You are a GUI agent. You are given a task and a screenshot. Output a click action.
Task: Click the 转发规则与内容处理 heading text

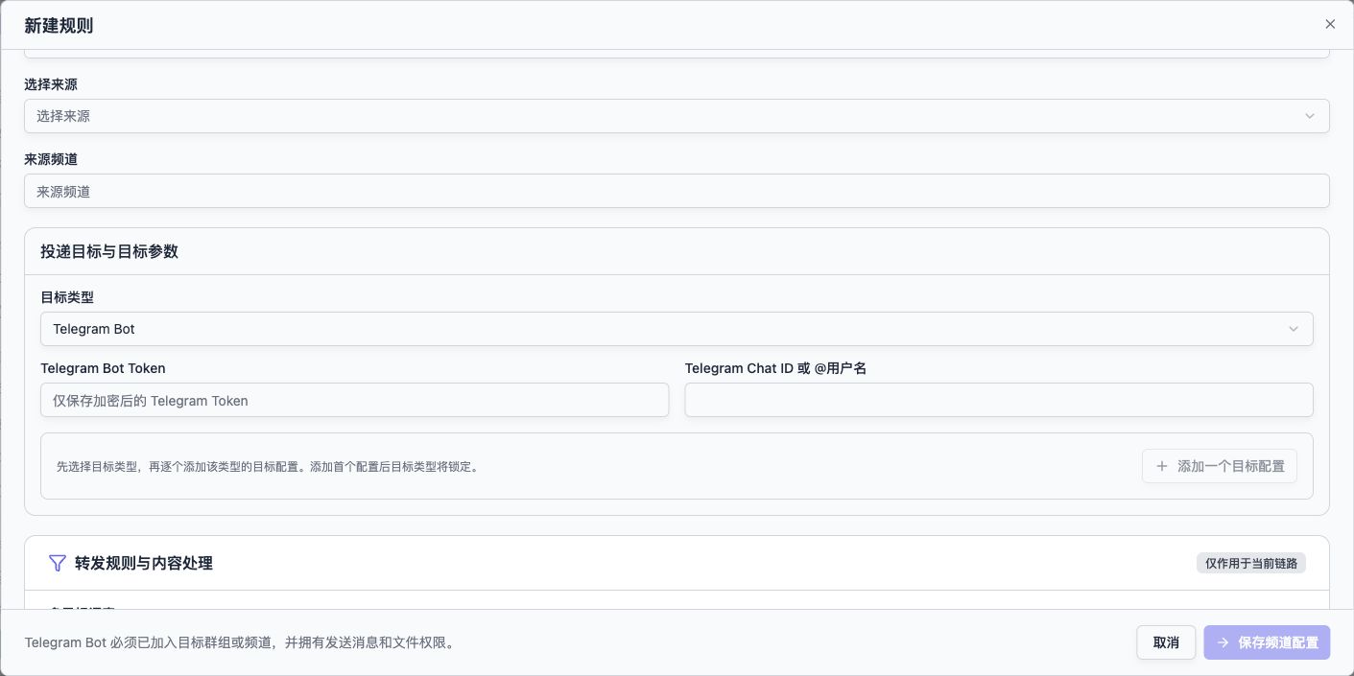(144, 563)
